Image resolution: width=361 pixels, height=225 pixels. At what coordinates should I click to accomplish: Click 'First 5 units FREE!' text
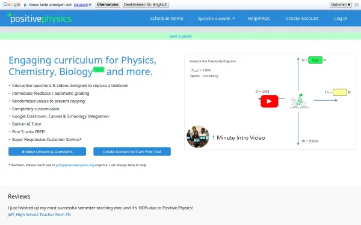(x=28, y=132)
